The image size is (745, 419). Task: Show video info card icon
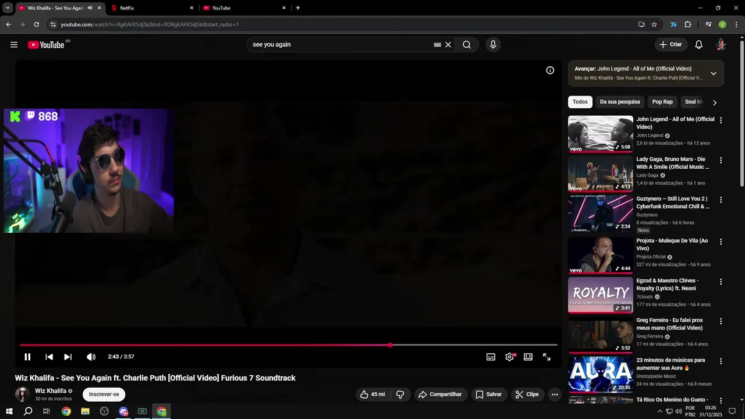pyautogui.click(x=550, y=70)
